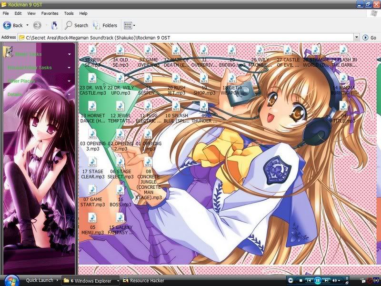Viewport: 381px width, 286px height.
Task: Toggle the Folders pane
Action: [105, 25]
